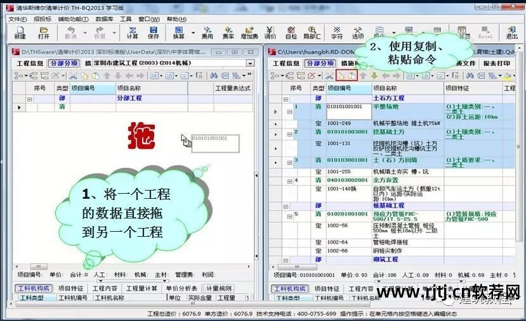This screenshot has width=526, height=321.
Task: Click the 调价 yen icon
Action: tap(270, 33)
